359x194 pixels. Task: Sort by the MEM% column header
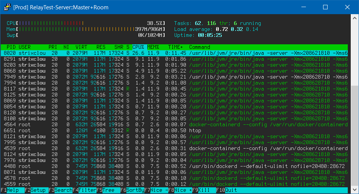[153, 47]
